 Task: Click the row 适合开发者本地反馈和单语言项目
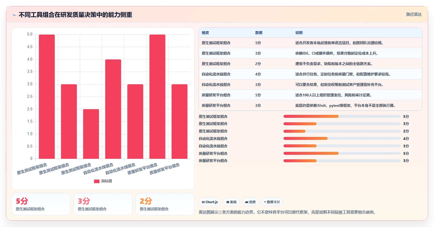(310, 43)
